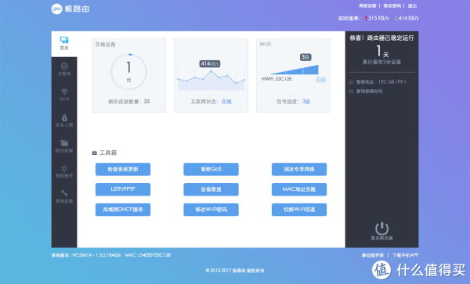This screenshot has height=284, width=470.
Task: Click the 智能QoS button
Action: 211,169
